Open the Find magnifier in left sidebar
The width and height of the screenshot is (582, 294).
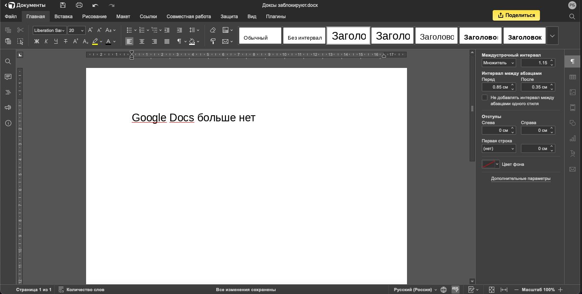[8, 61]
